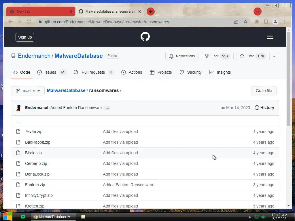Open the Windows Start button
This screenshot has height=221, width=295.
click(8, 217)
